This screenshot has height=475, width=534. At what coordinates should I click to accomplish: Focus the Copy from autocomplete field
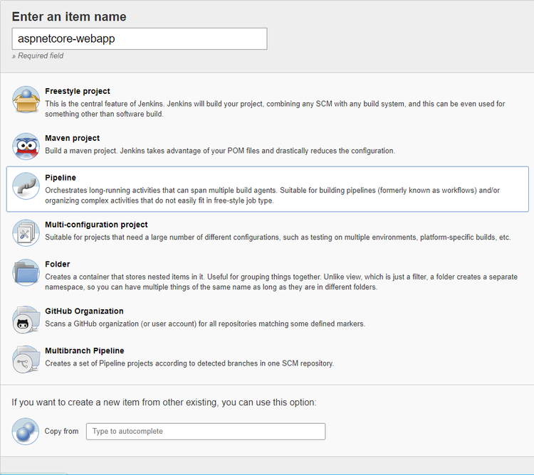click(x=206, y=431)
